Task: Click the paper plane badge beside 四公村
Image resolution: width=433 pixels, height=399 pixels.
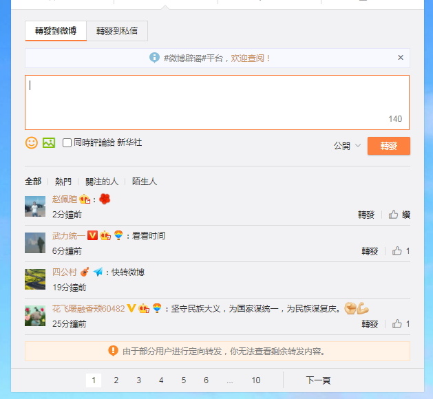Action: 98,272
